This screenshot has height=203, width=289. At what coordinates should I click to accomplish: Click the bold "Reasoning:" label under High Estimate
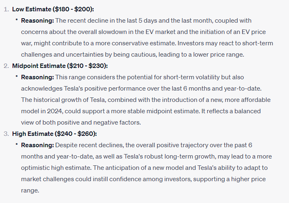click(37, 145)
